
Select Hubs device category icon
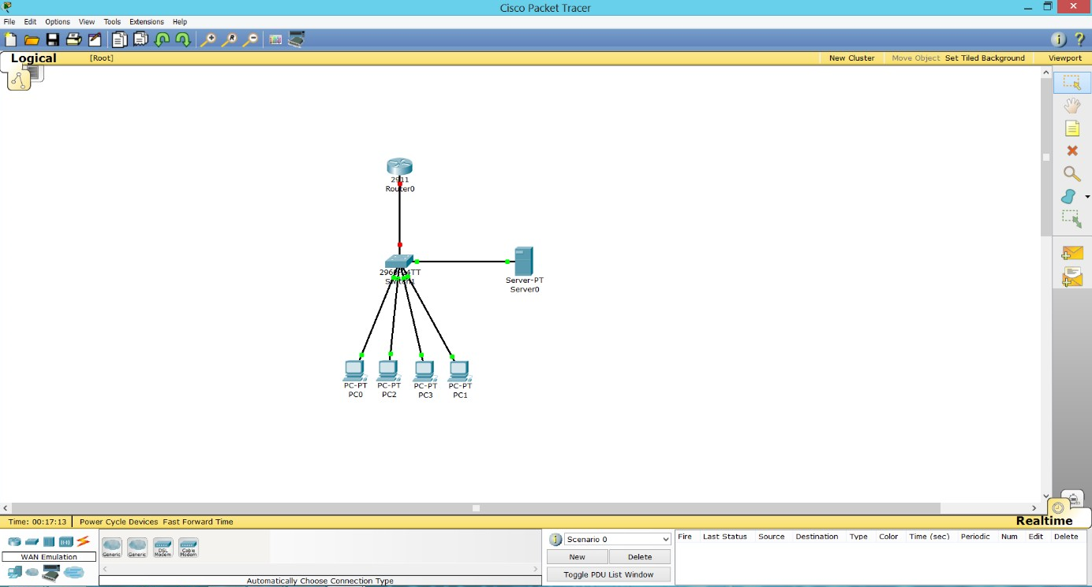(x=49, y=541)
